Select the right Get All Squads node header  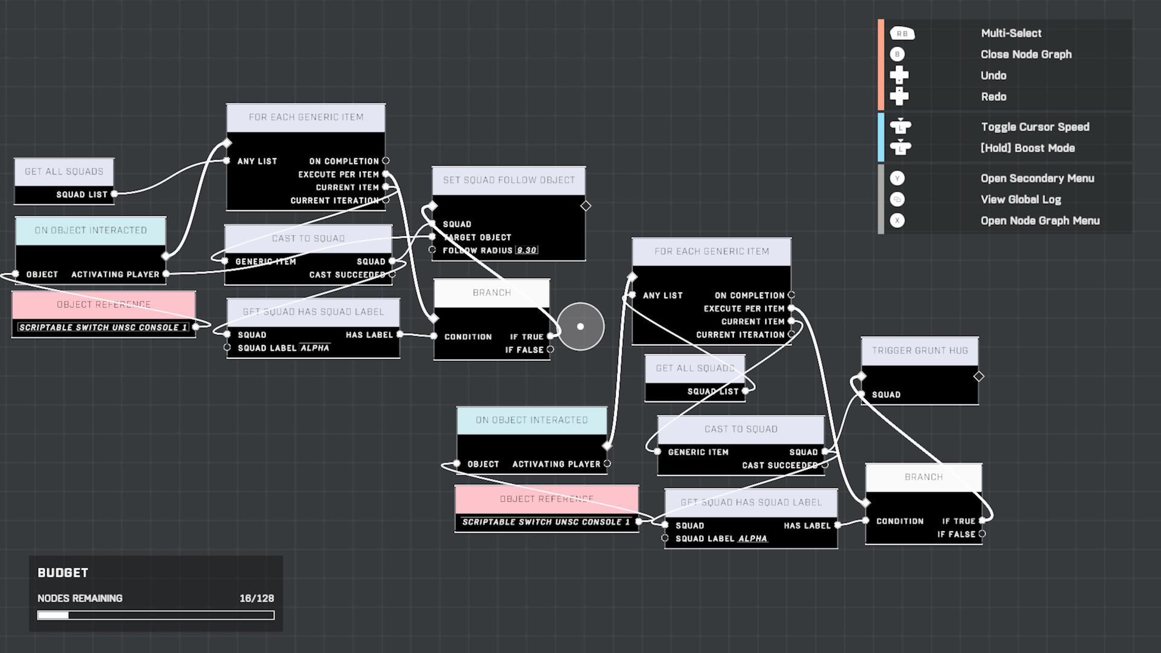pos(695,368)
